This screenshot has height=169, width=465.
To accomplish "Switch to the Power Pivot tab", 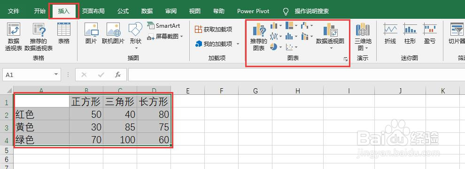I will [253, 11].
